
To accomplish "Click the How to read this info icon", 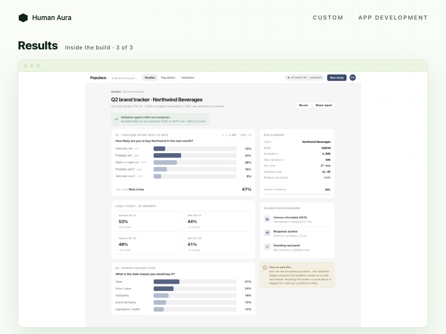I will (265, 268).
